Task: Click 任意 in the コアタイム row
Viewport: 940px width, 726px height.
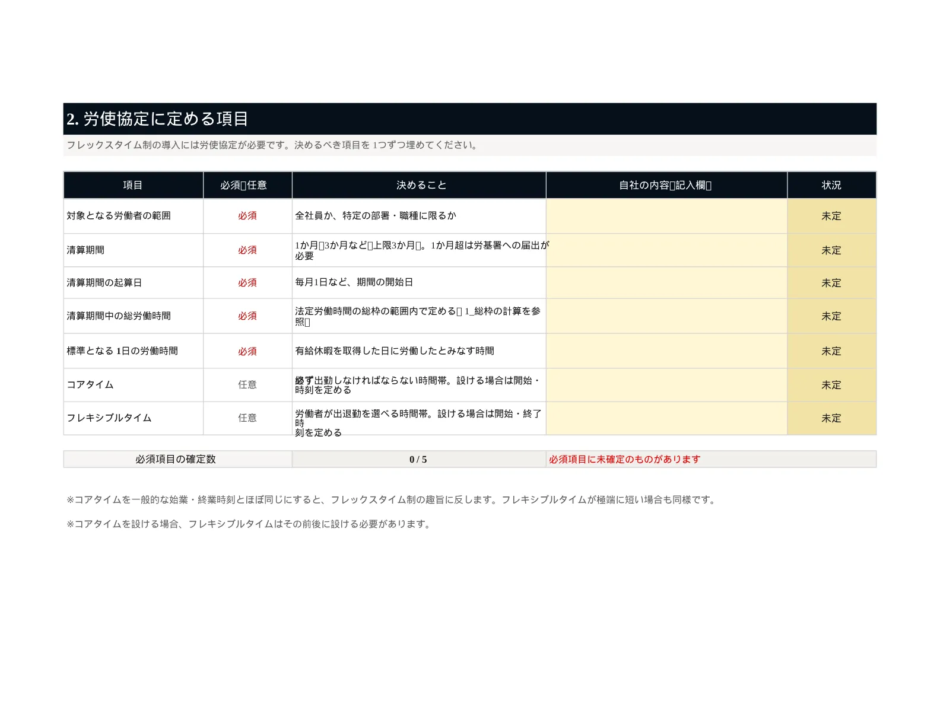Action: (x=247, y=385)
